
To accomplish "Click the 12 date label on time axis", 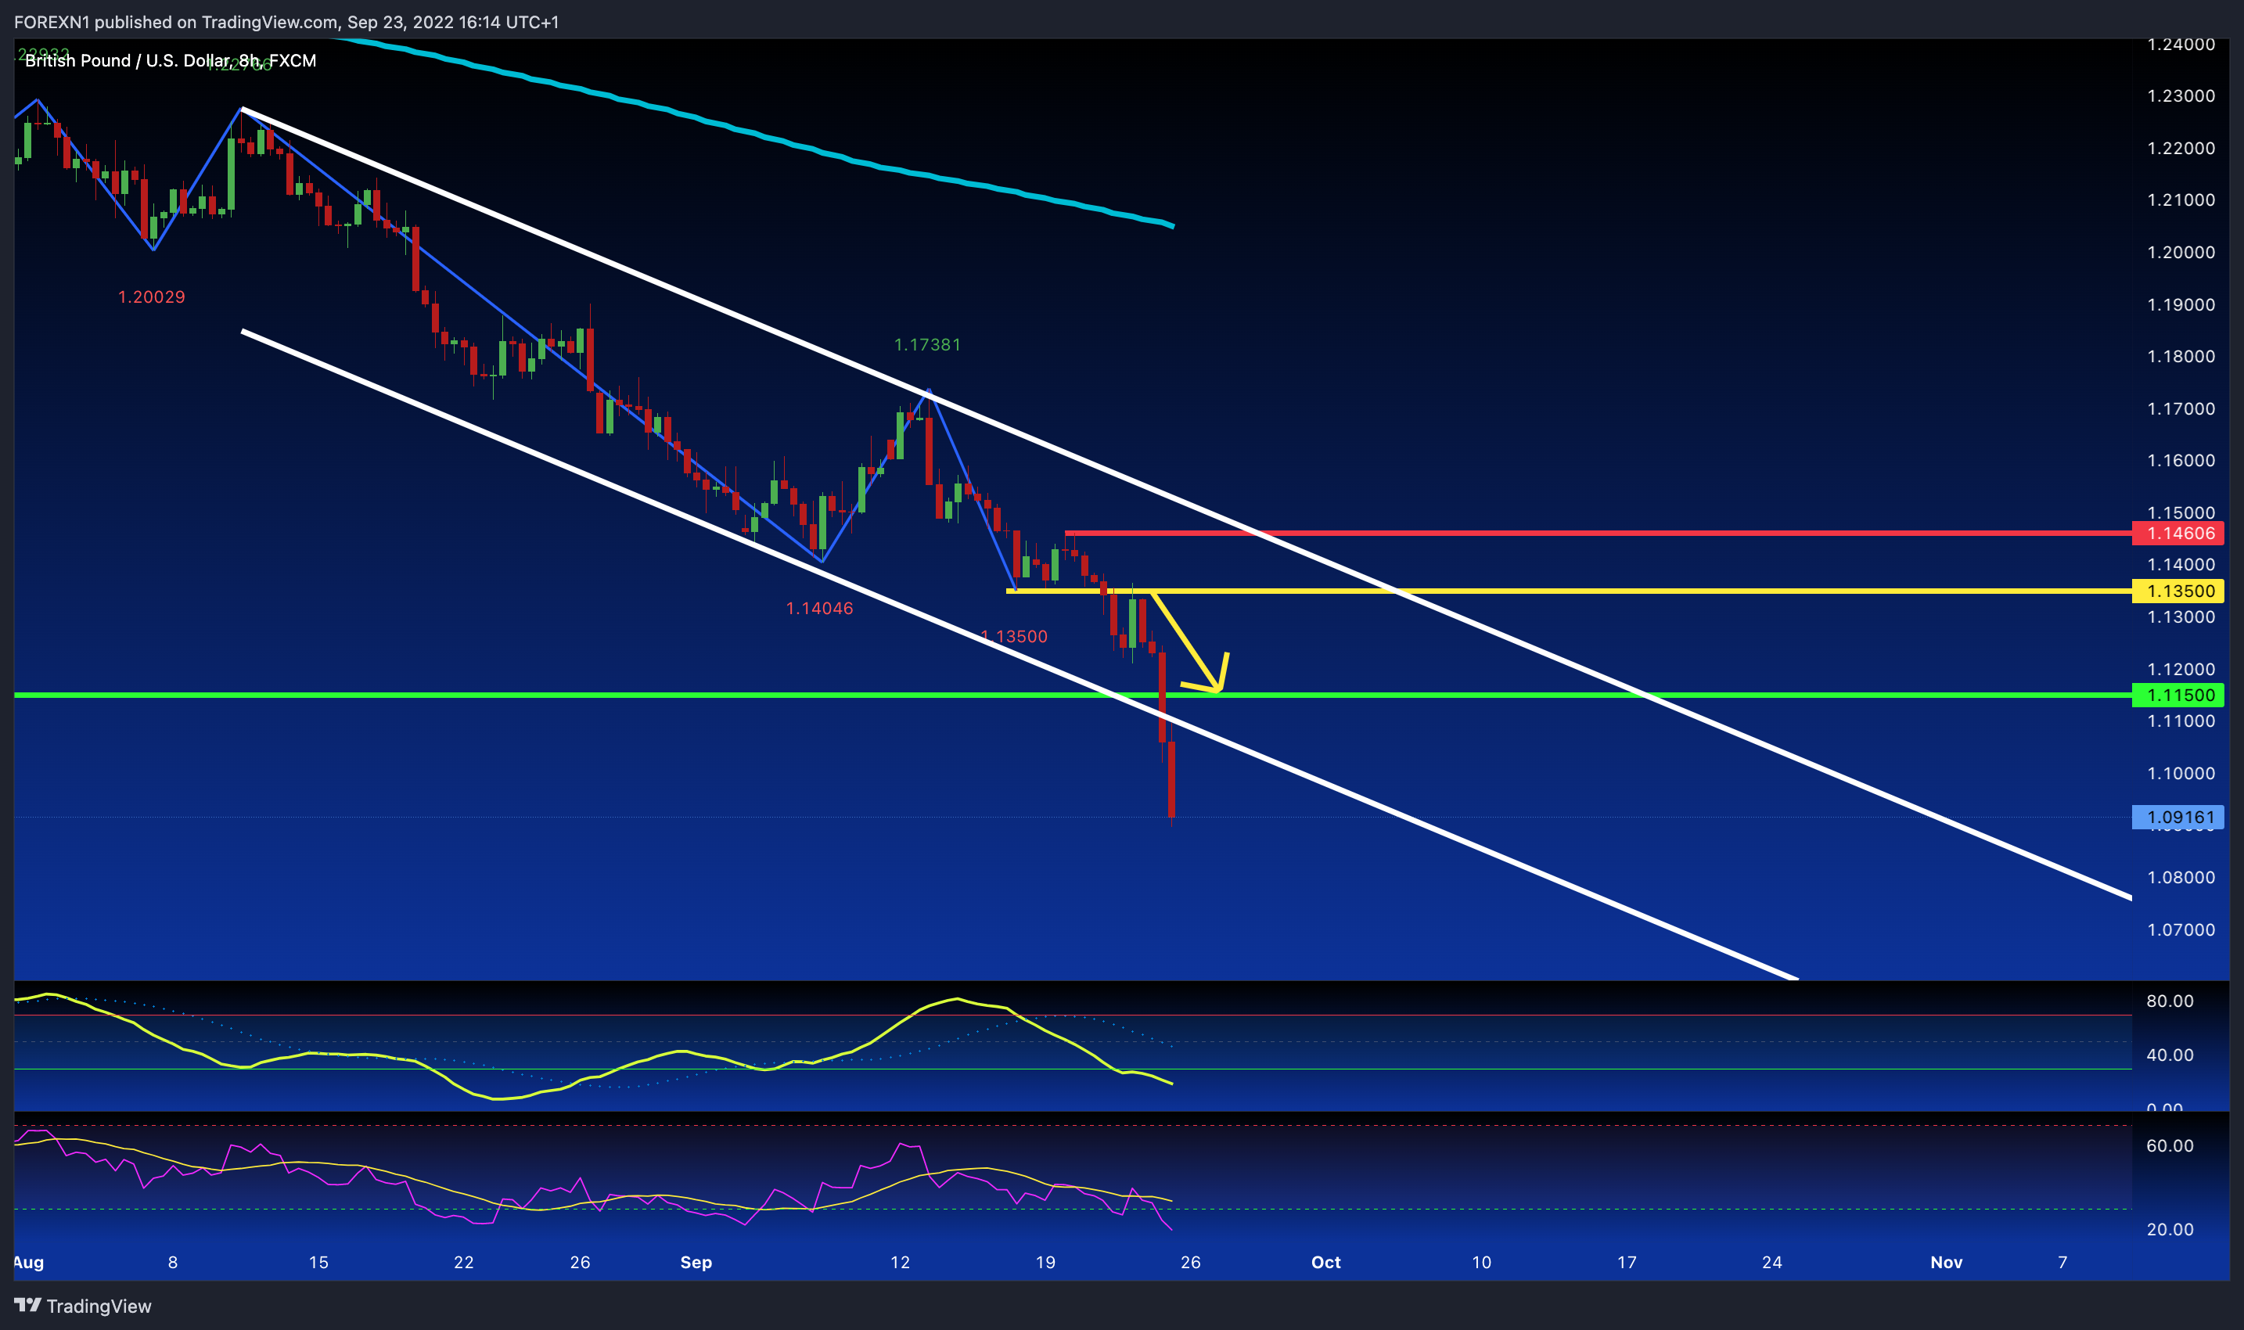I will (x=900, y=1262).
